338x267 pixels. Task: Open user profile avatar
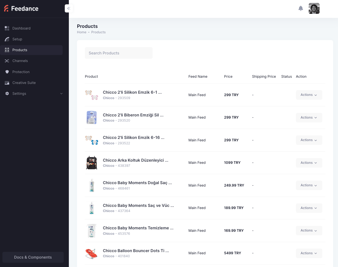point(314,8)
